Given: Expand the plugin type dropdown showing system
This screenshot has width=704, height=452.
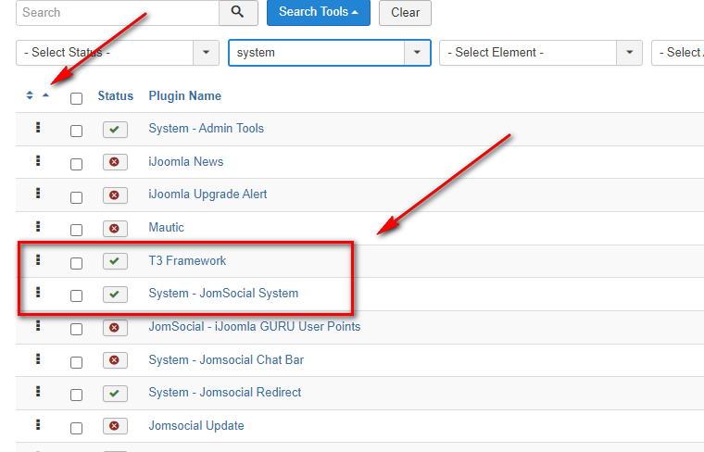Looking at the screenshot, I should 330,53.
